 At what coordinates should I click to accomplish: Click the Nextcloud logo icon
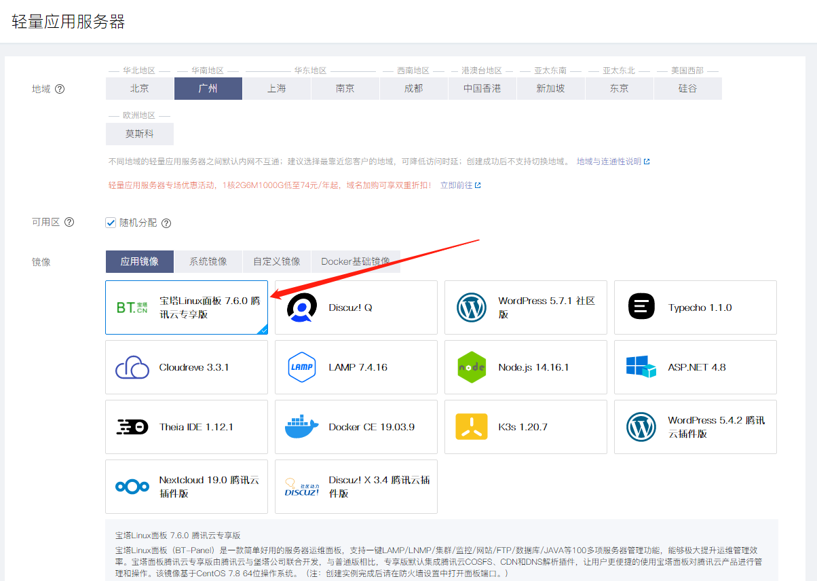coord(132,487)
